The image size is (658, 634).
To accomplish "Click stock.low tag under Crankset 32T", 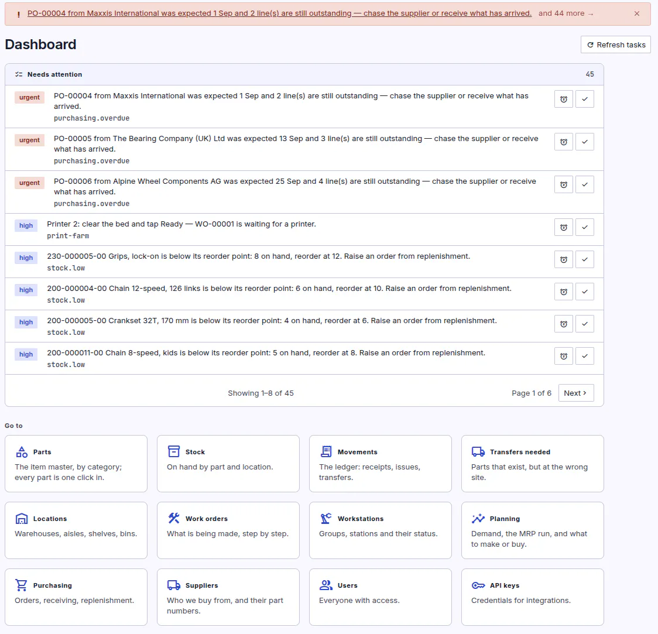I will [x=66, y=333].
